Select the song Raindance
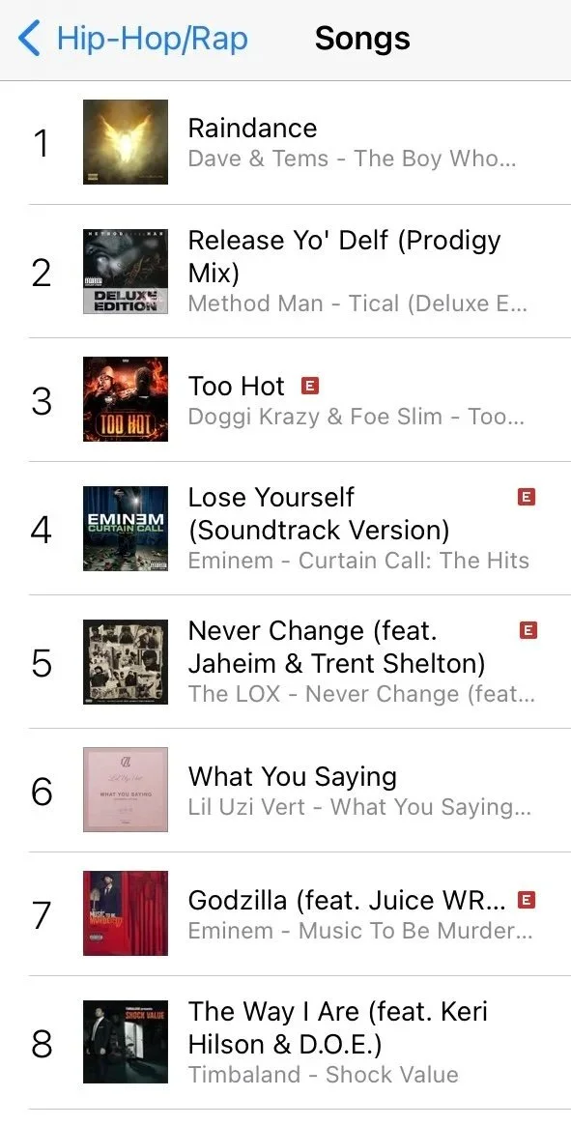571x1126 pixels. point(285,142)
